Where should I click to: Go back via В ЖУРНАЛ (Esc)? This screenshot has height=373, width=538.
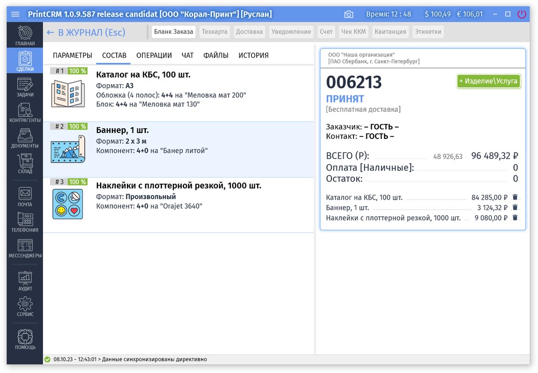(86, 33)
